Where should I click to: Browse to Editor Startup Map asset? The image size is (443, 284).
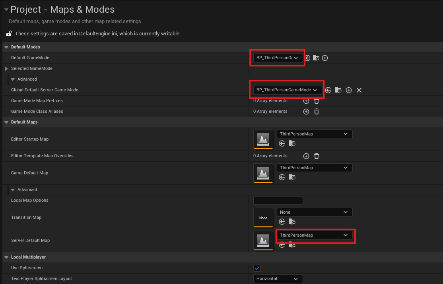pos(292,143)
